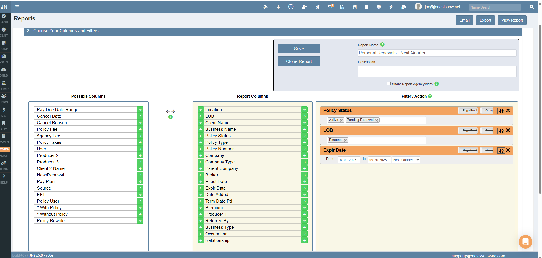Screen dimensions: 542x258
Task: Open the calendar icon in the top toolbar
Action: (x=366, y=7)
